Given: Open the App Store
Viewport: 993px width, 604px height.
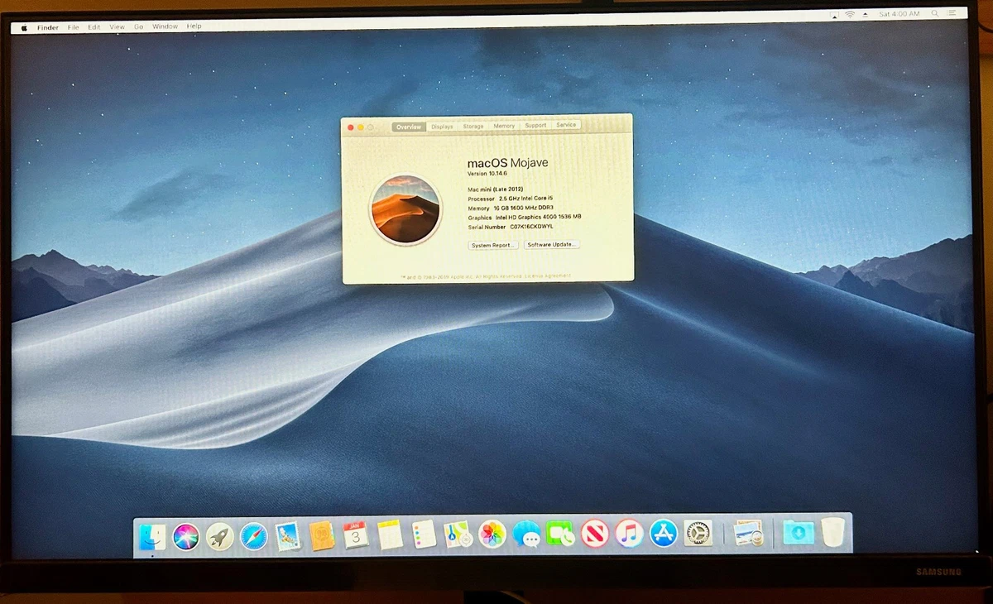Looking at the screenshot, I should click(x=663, y=534).
